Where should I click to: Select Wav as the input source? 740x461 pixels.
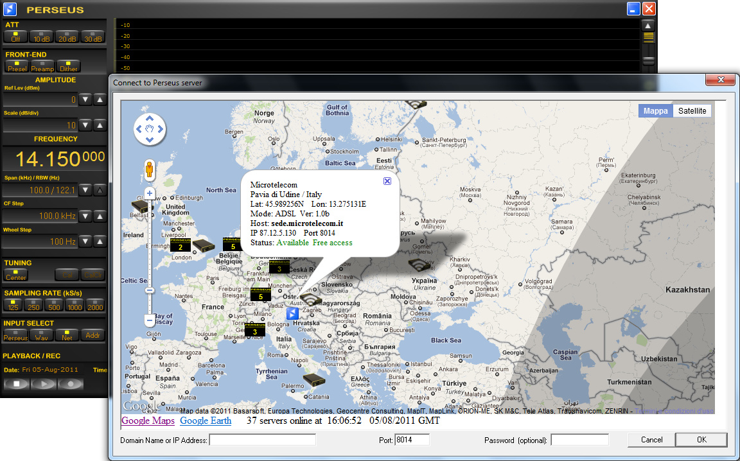(x=42, y=336)
